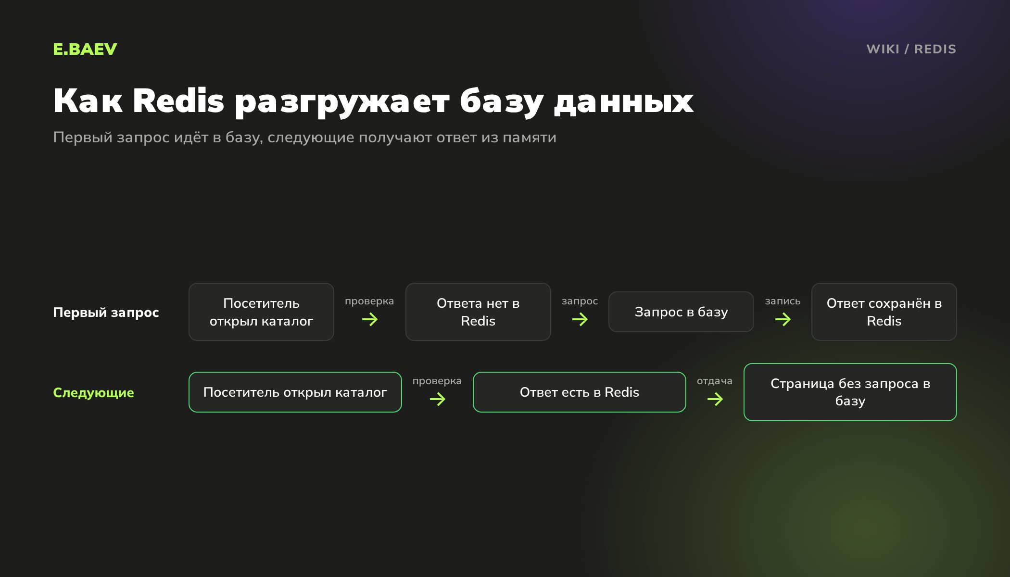This screenshot has height=577, width=1010.
Task: Select the two-line "Посетитель открыл каталог" box in the first row
Action: [x=261, y=312]
